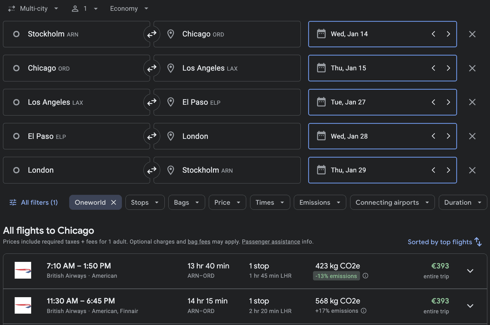Swap Stockholm and Chicago origin and destination
The height and width of the screenshot is (325, 490).
click(152, 34)
